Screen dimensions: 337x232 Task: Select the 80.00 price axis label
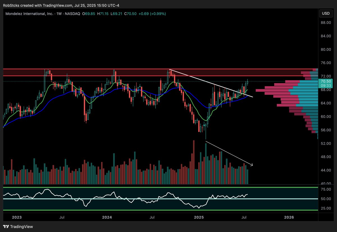(x=325, y=49)
